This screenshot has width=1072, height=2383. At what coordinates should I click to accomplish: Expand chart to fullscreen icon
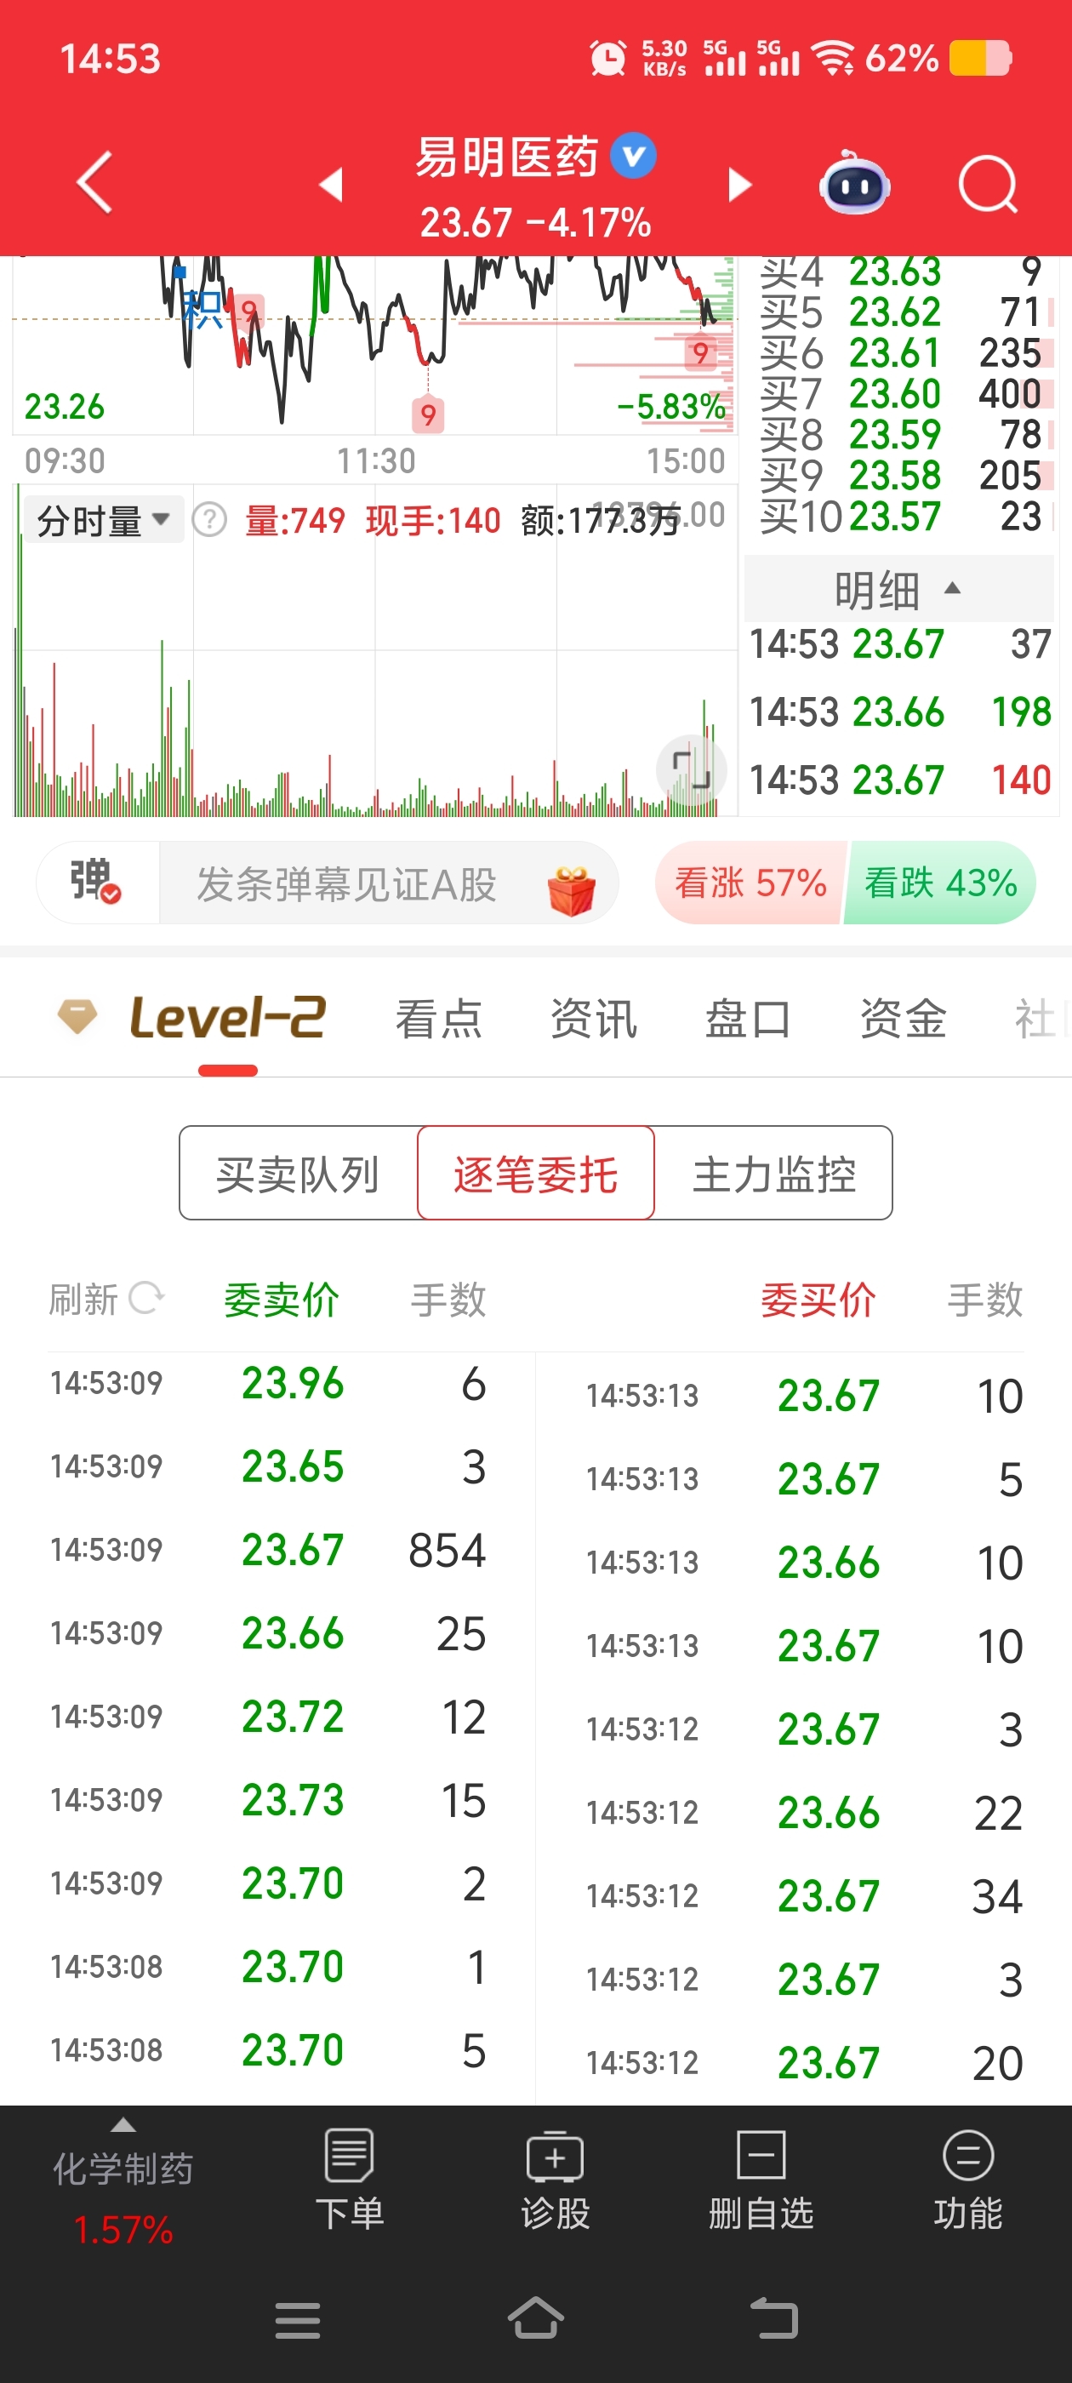(691, 769)
